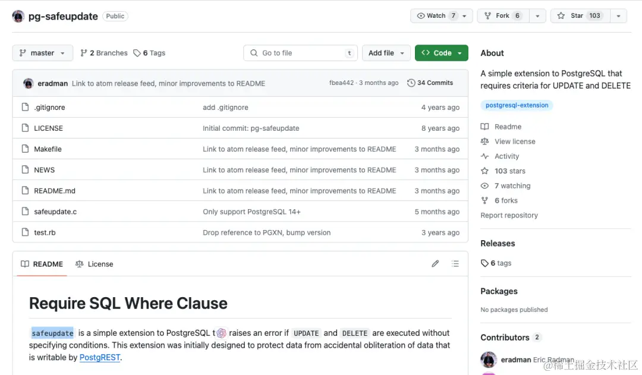The height and width of the screenshot is (375, 642).
Task: View the 2 Branches list
Action: 104,53
